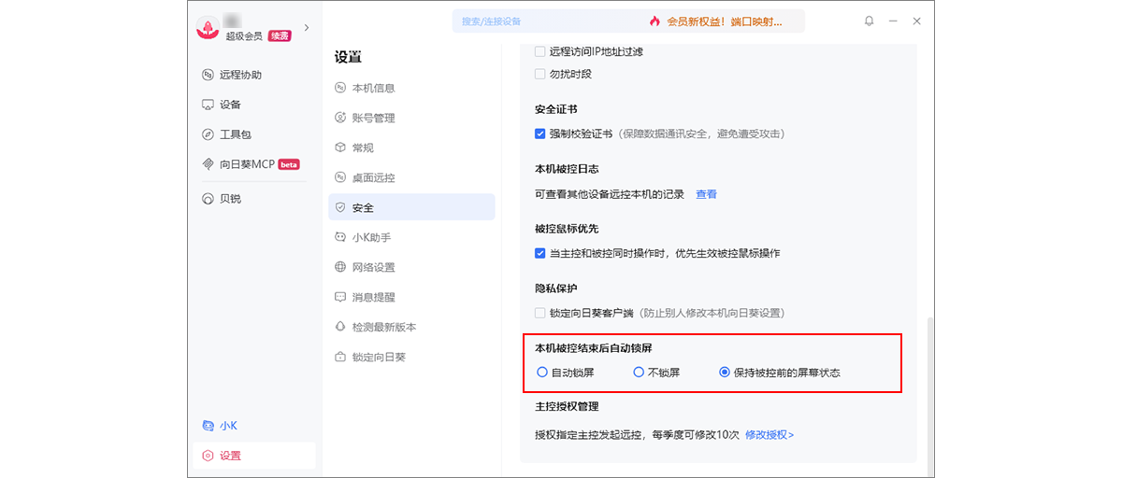Uncheck 强制校验证书 checkbox
The width and height of the screenshot is (1122, 478).
pyautogui.click(x=540, y=134)
